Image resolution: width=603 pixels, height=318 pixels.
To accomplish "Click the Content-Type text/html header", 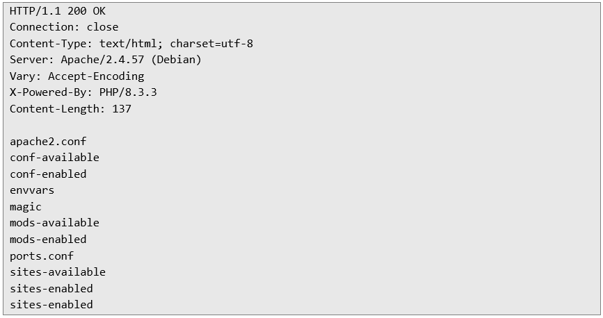I will pos(131,44).
